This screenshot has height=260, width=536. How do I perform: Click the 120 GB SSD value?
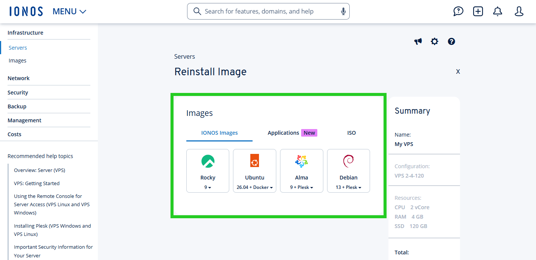[419, 226]
